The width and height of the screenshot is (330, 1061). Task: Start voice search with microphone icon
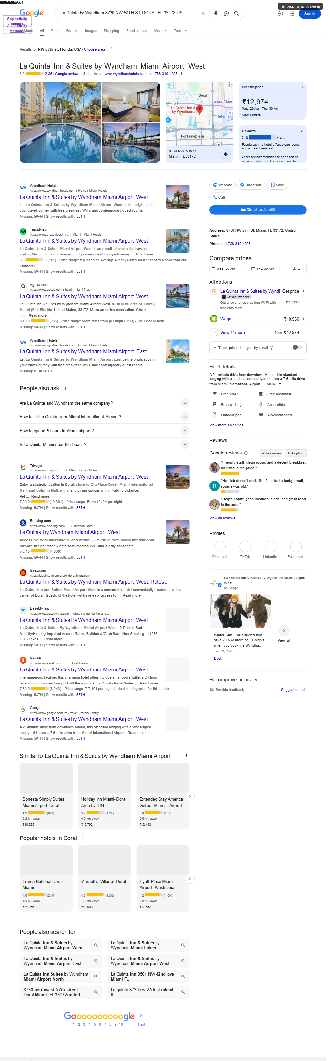(216, 14)
